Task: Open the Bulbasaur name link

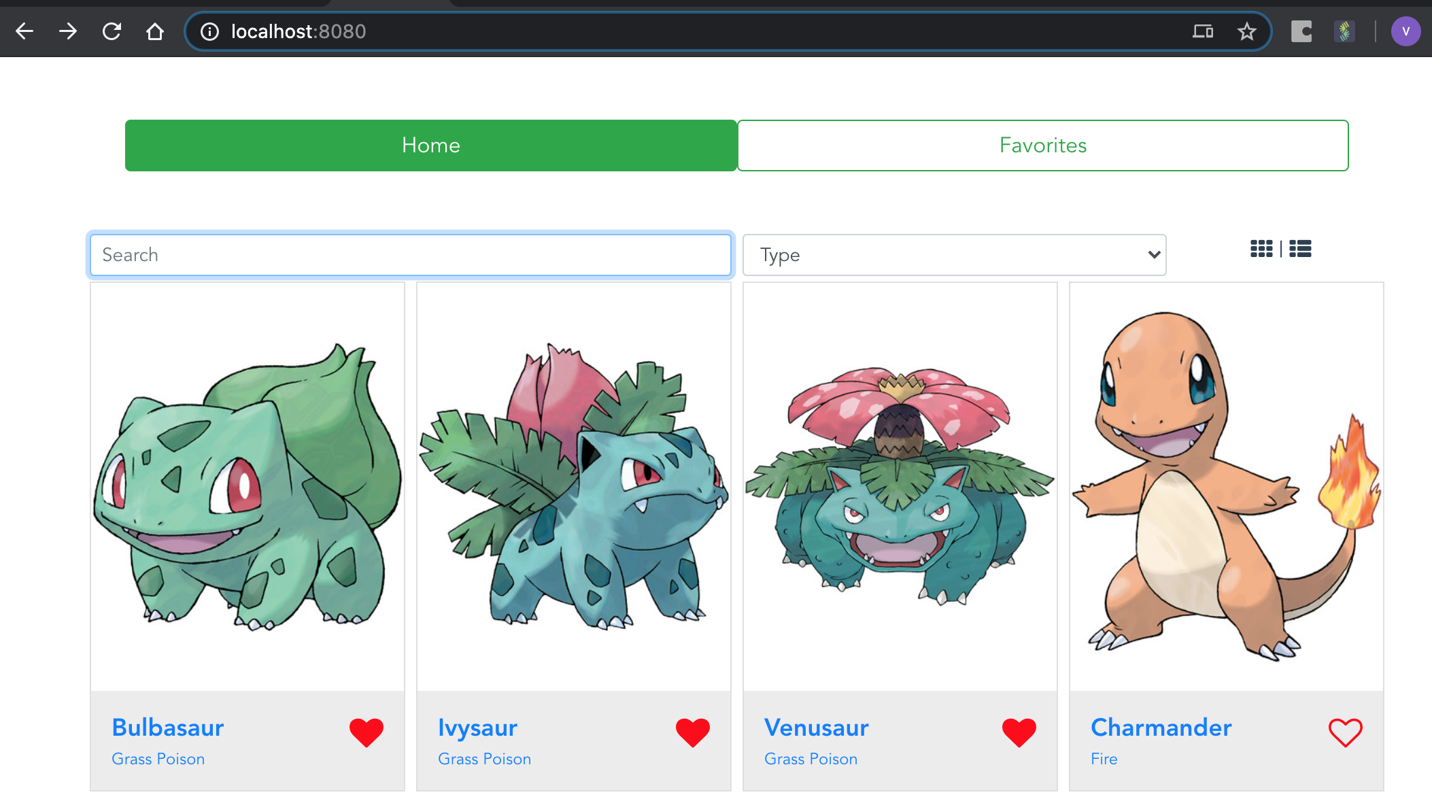Action: click(x=168, y=728)
